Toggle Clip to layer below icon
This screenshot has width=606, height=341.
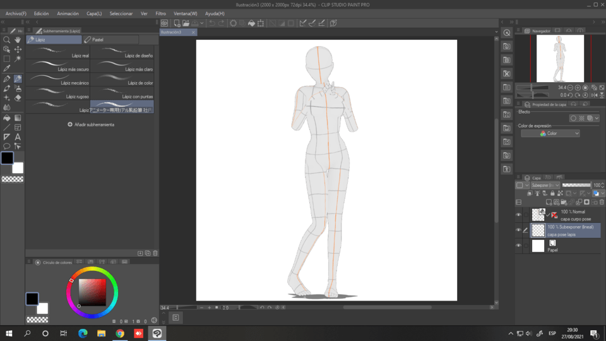(530, 193)
